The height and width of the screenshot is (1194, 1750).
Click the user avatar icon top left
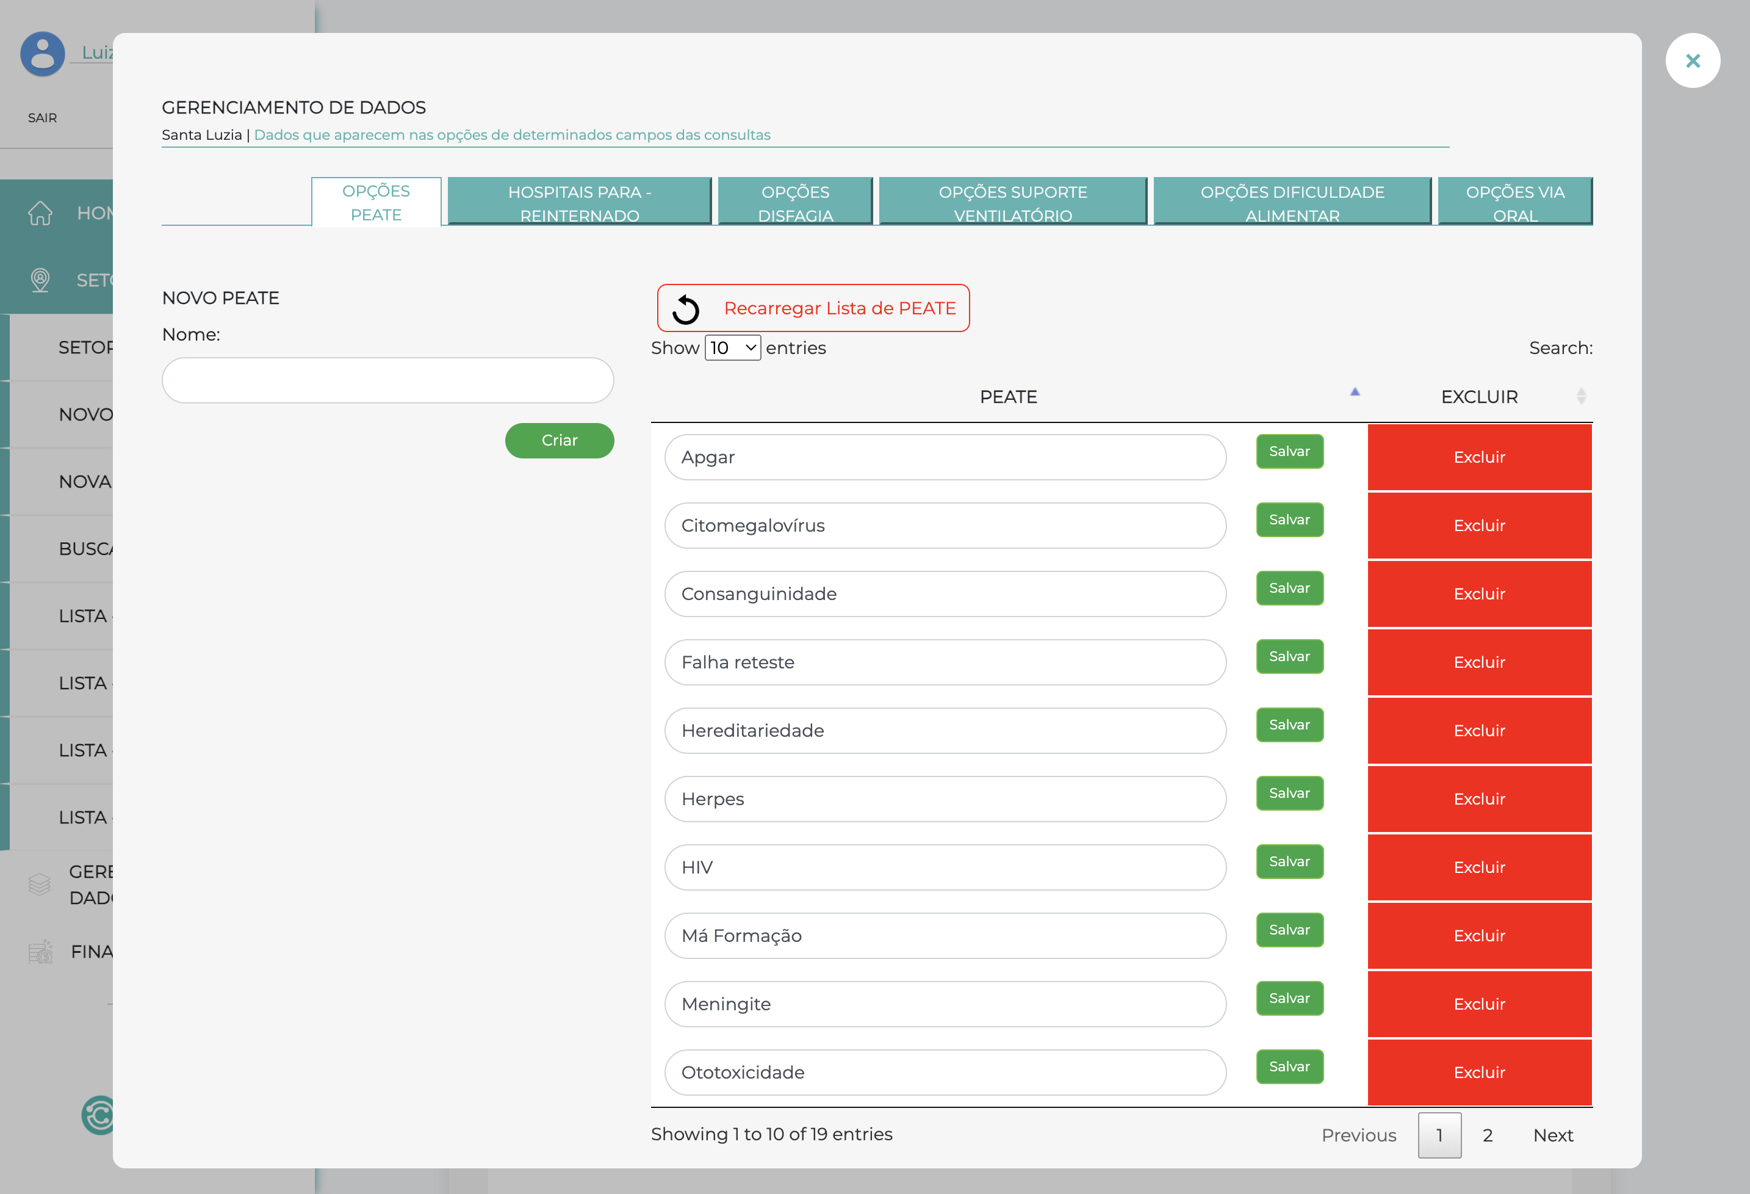(42, 54)
